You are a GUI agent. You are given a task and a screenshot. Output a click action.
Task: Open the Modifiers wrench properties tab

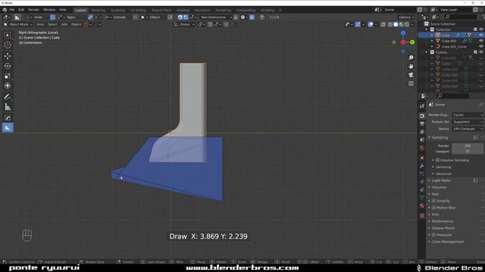(x=422, y=166)
